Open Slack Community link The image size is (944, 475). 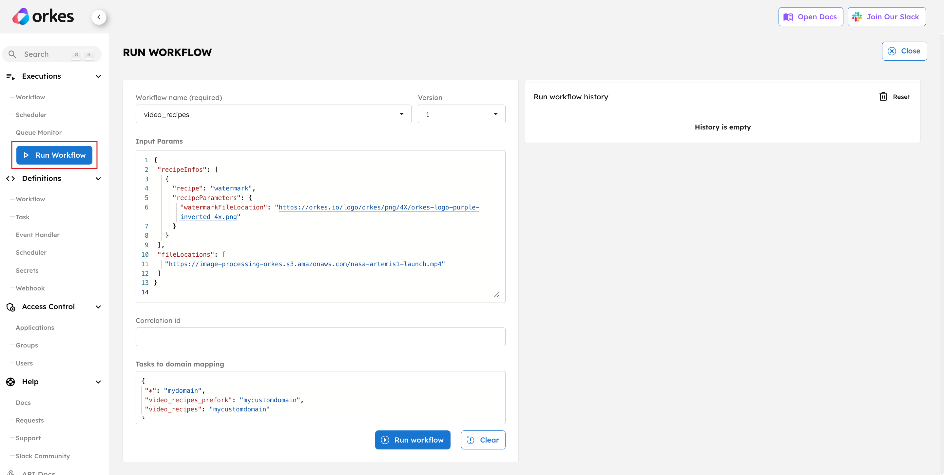coord(43,456)
